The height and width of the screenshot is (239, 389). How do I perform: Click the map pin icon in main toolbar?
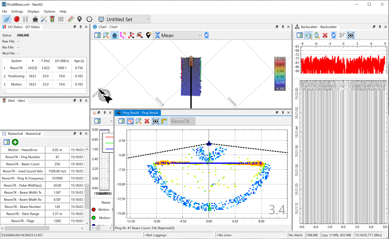[79, 19]
